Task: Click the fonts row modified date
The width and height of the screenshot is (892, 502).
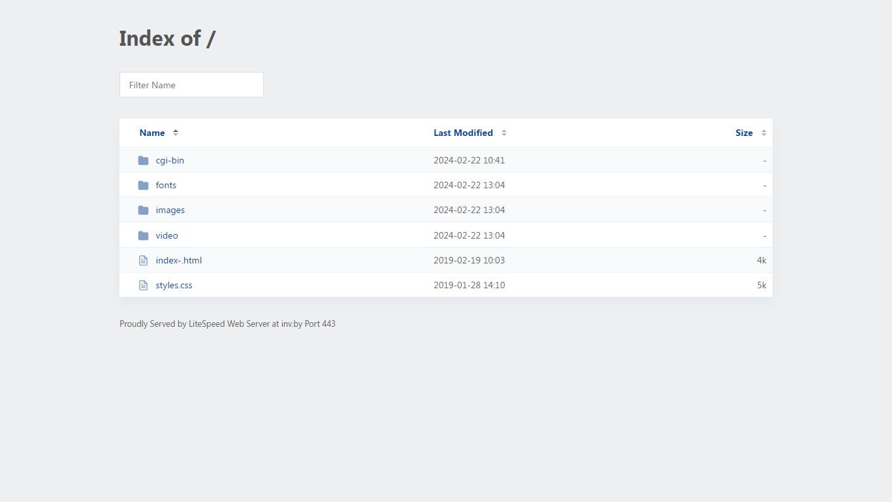Action: coord(469,185)
